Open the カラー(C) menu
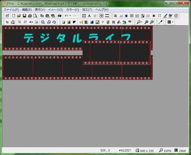This screenshot has width=191, height=155. [73, 10]
